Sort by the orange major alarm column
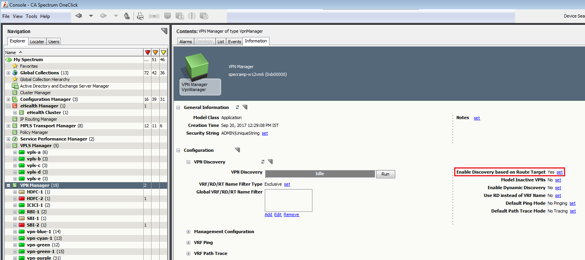This screenshot has height=260, width=585. point(155,52)
